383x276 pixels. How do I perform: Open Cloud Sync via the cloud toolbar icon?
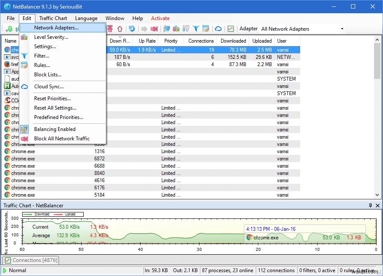[218, 29]
